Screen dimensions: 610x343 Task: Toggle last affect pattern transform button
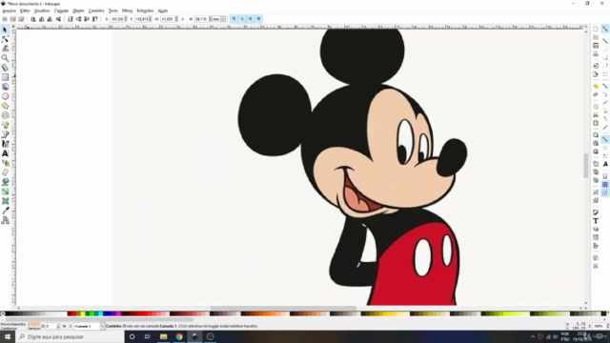(x=258, y=19)
